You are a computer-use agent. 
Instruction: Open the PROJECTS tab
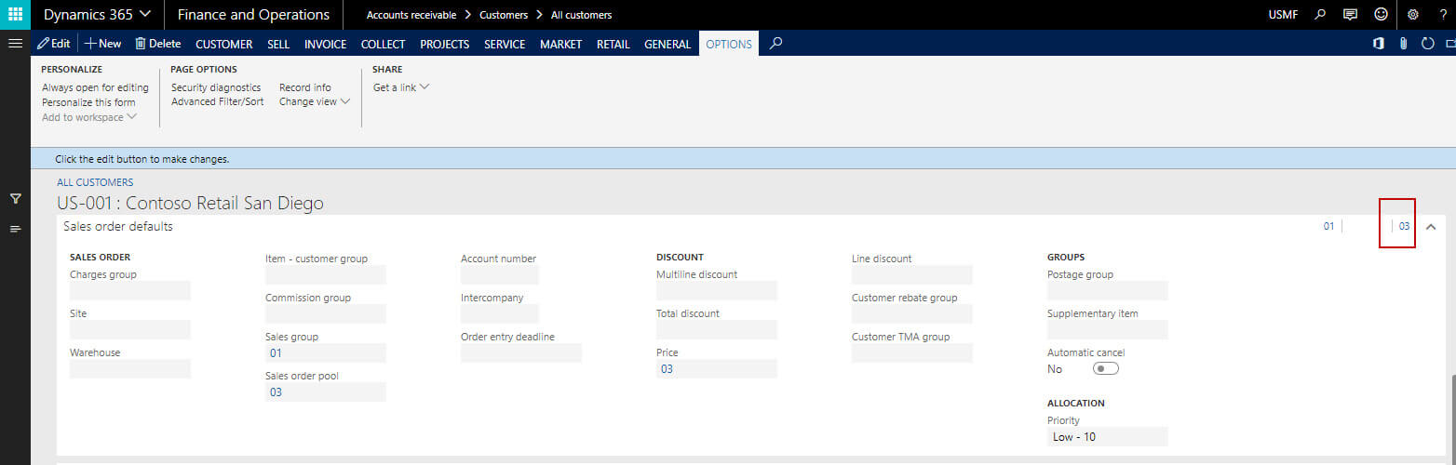[445, 45]
